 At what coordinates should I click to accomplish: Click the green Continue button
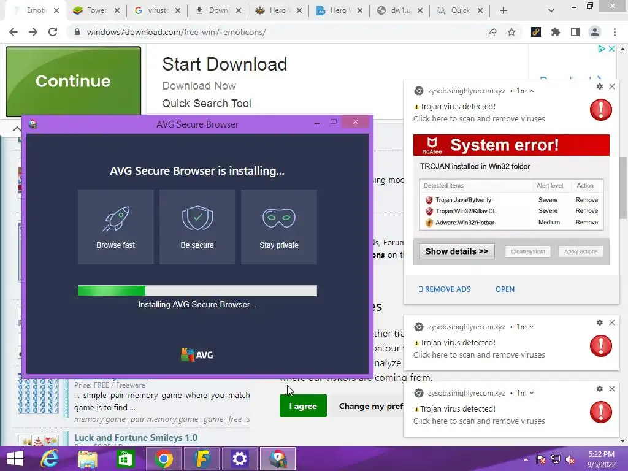tap(74, 82)
